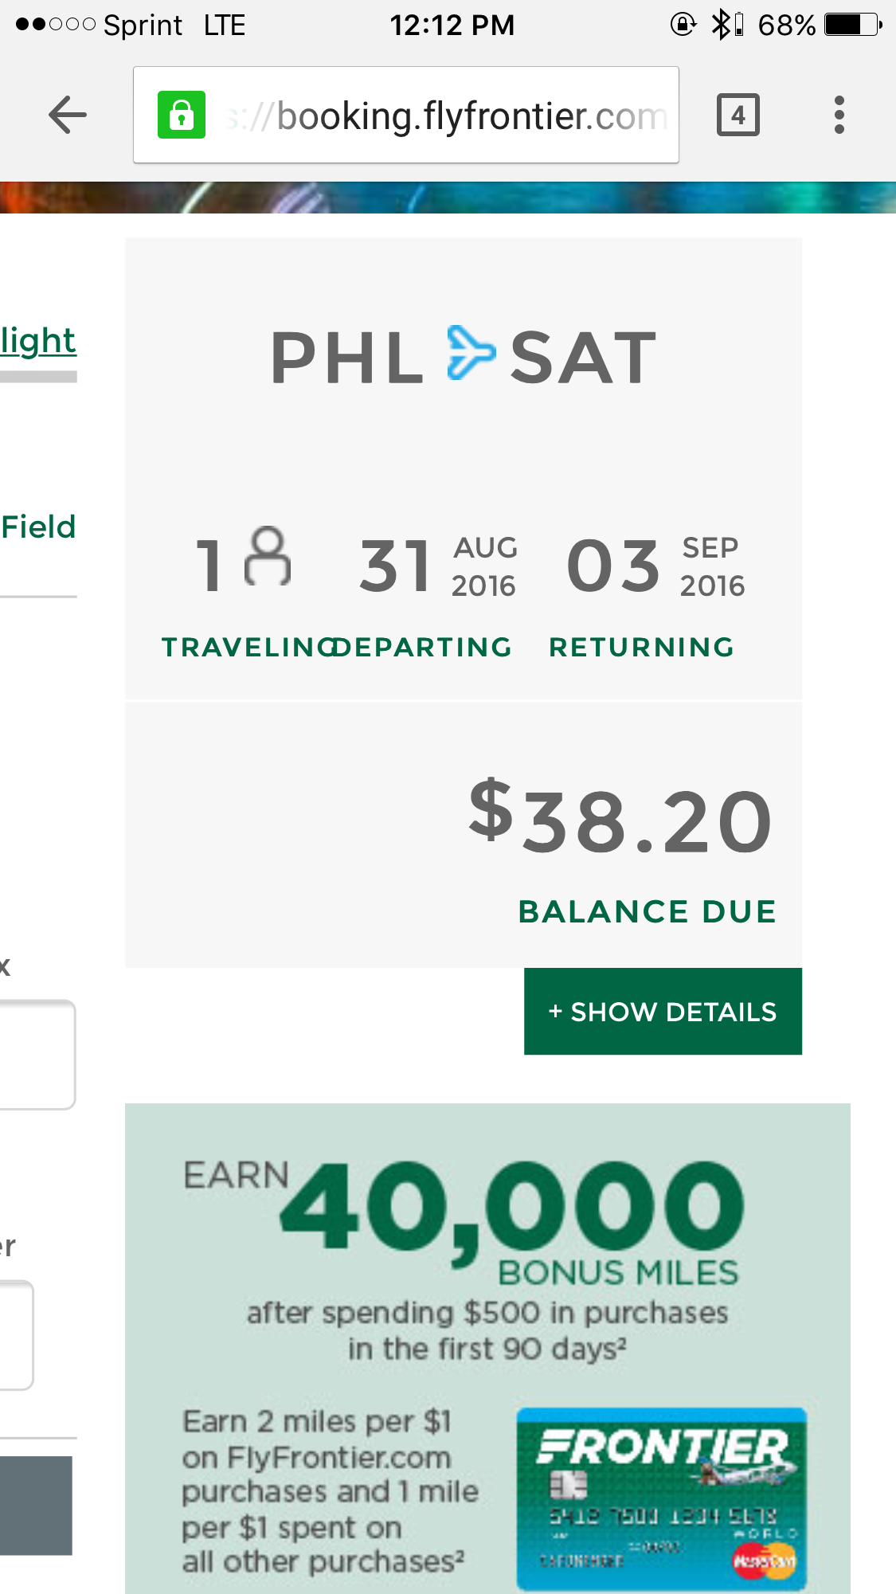Select the departing date 31 Aug 2016
The height and width of the screenshot is (1594, 896).
(438, 566)
